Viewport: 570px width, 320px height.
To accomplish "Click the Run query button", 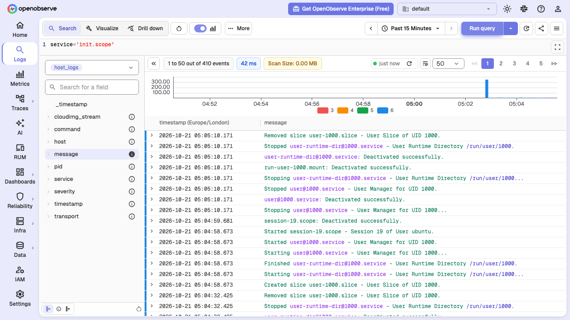I will (482, 28).
